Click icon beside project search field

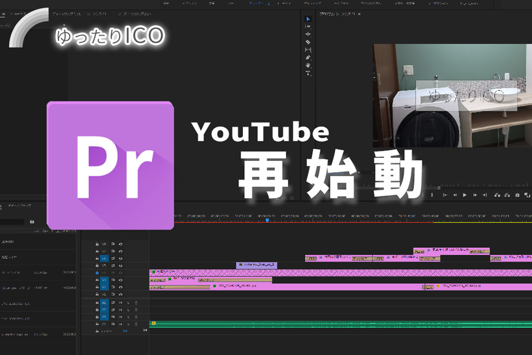(32, 222)
